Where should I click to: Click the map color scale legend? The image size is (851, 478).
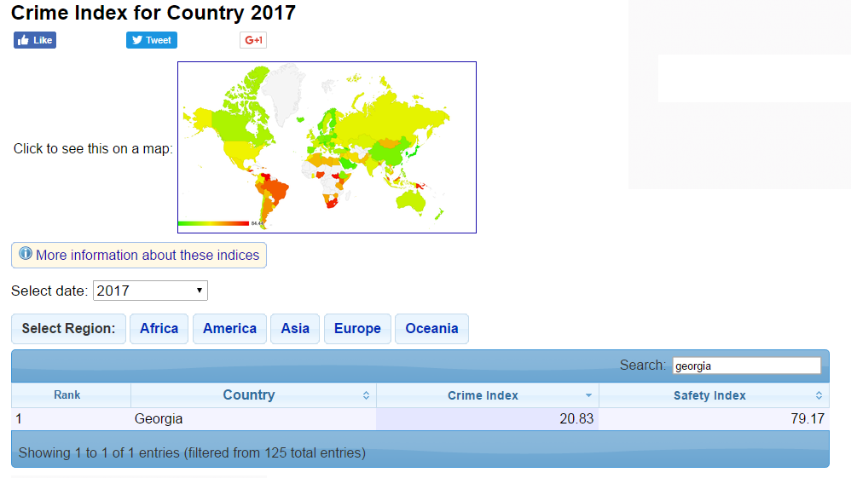pyautogui.click(x=213, y=223)
